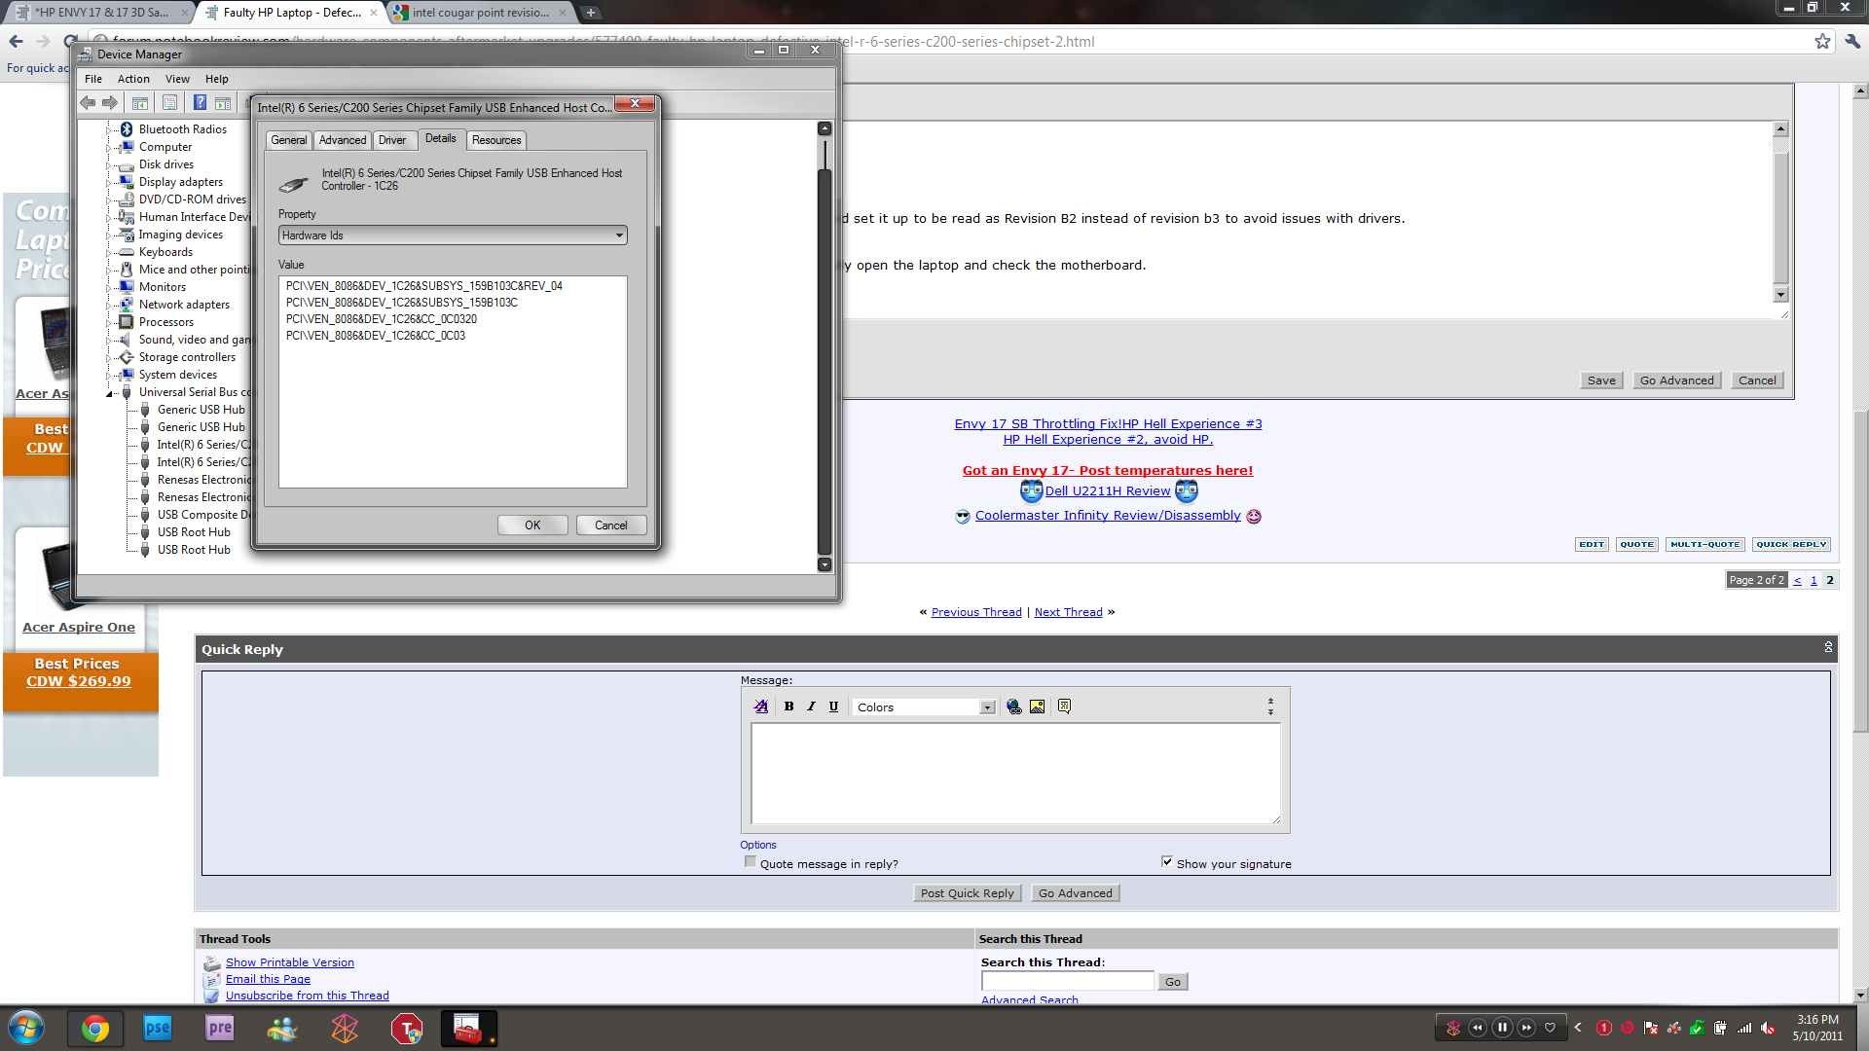
Task: Toggle Italic in the Quick Reply editor
Action: pos(811,707)
